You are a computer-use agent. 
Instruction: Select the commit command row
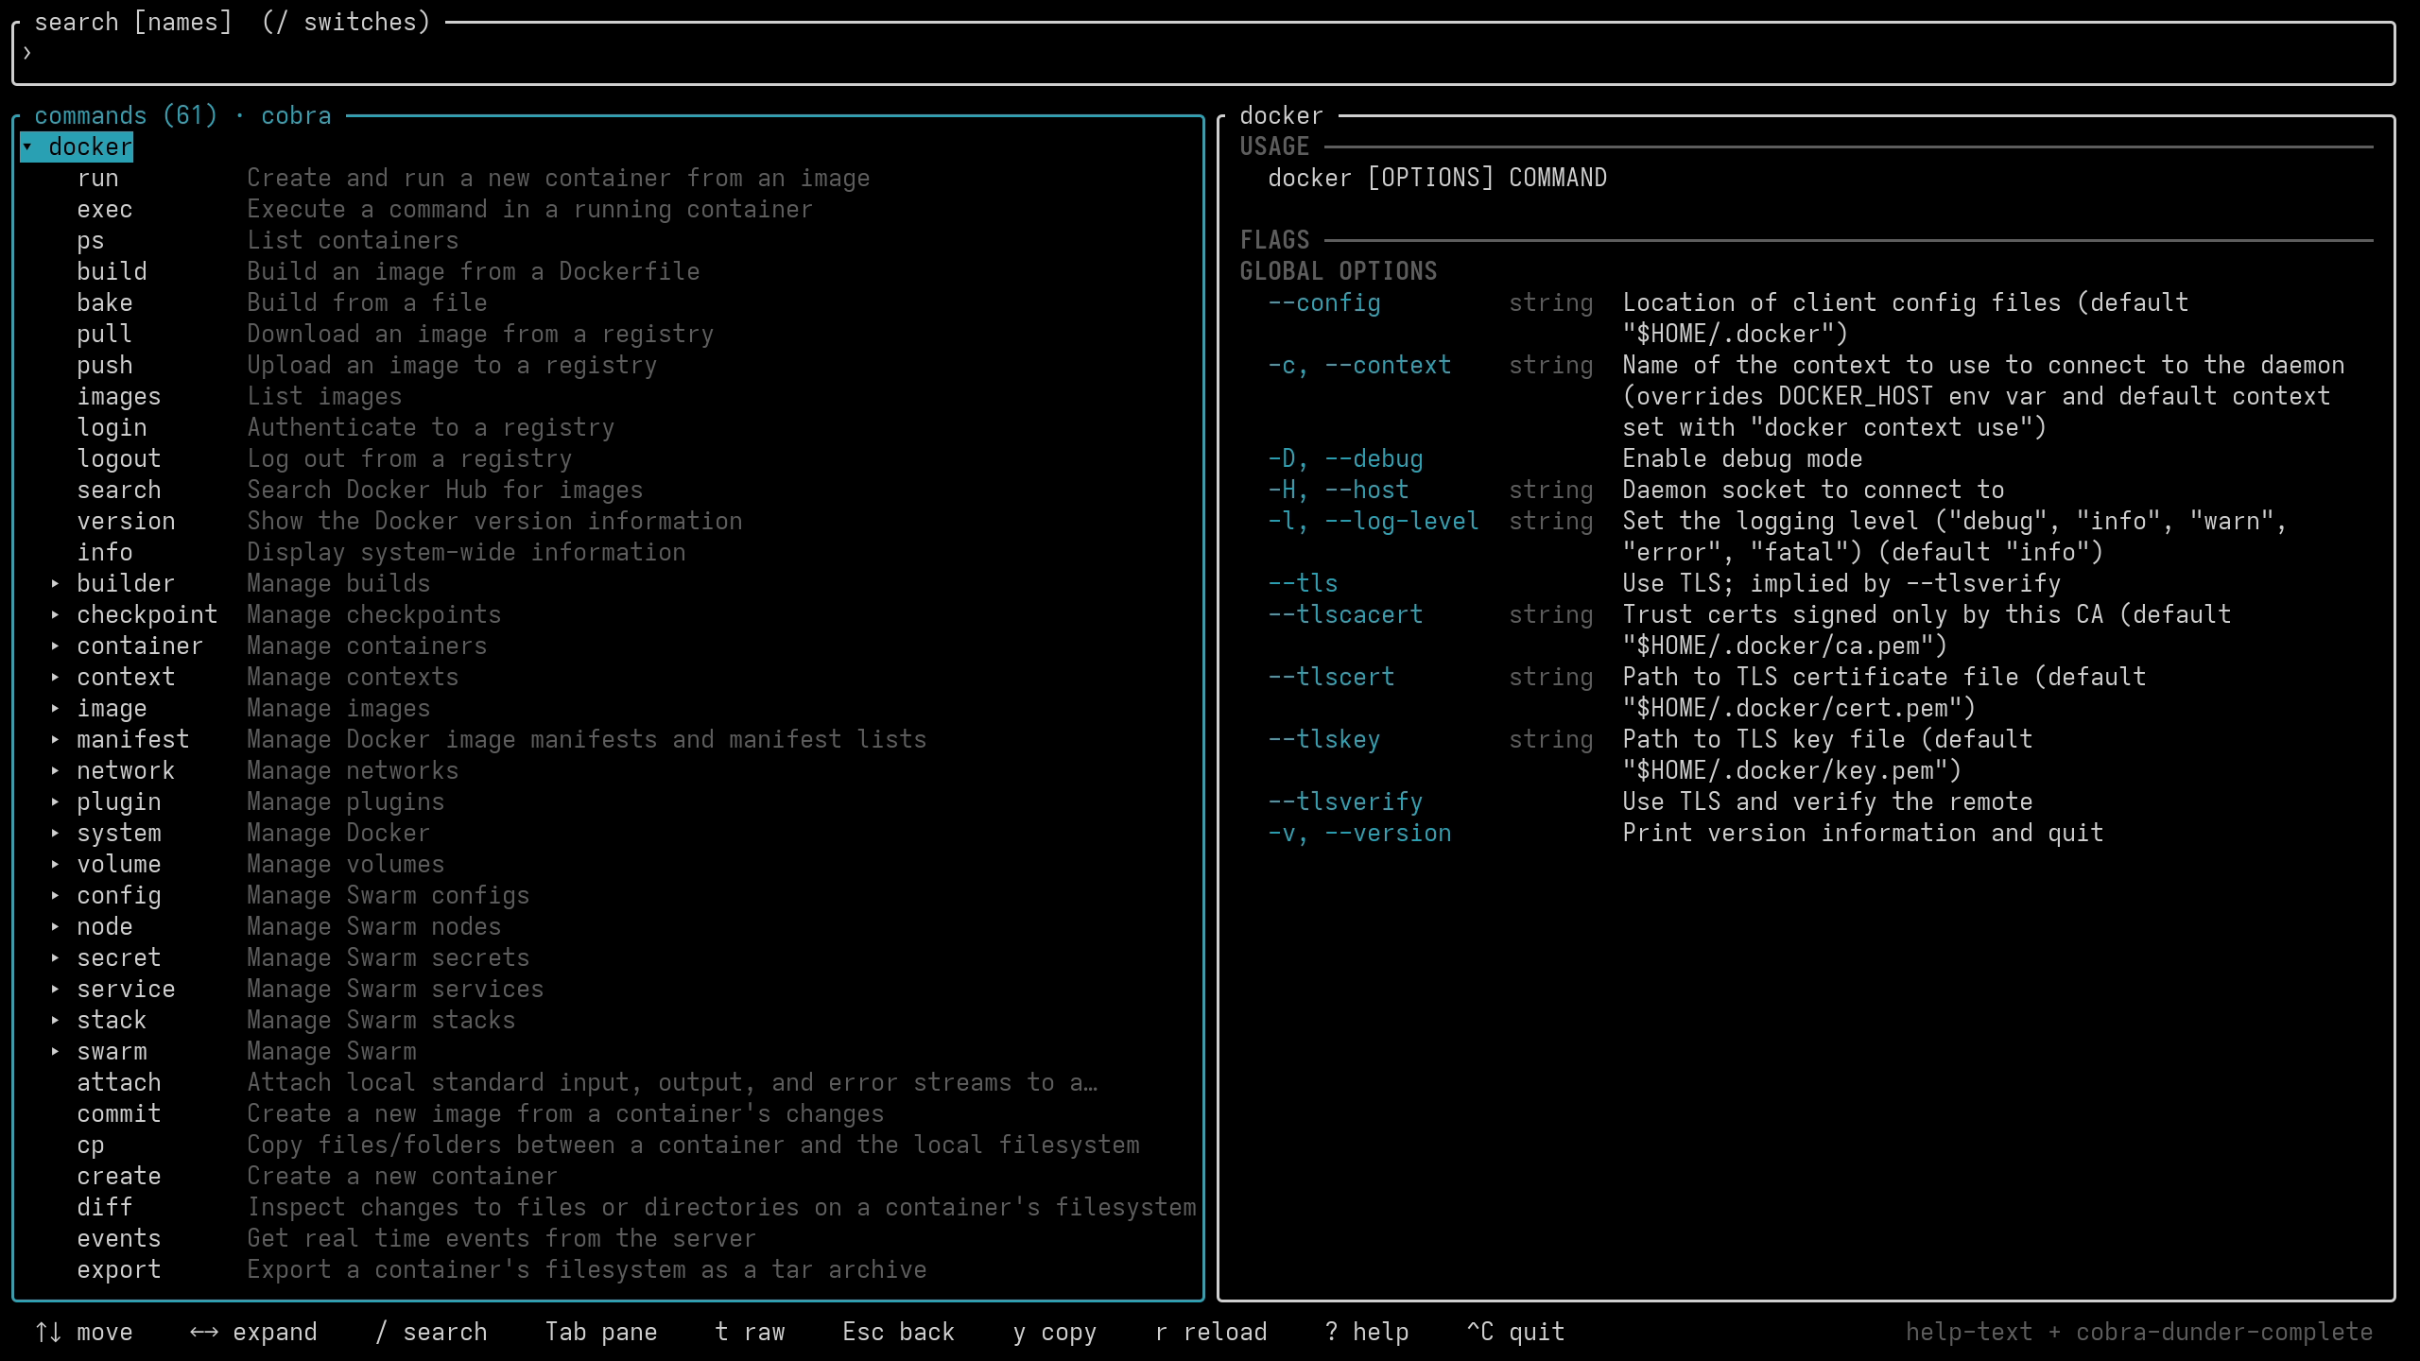(x=610, y=1114)
